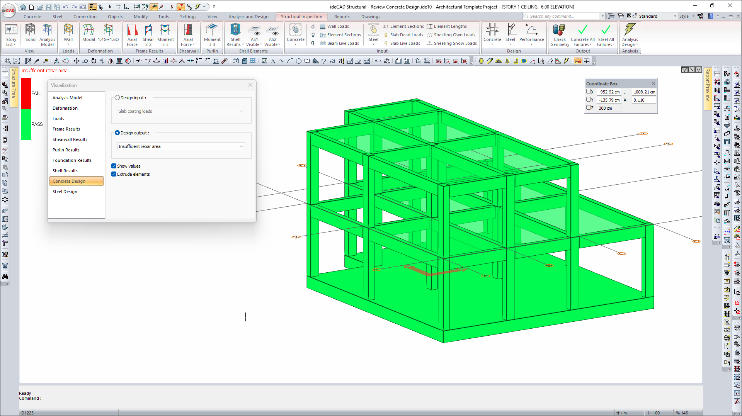This screenshot has width=742, height=416.
Task: Expand the Insufficient rebar area dropdown
Action: (241, 146)
